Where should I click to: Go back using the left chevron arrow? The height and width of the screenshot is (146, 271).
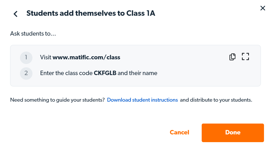pos(16,14)
